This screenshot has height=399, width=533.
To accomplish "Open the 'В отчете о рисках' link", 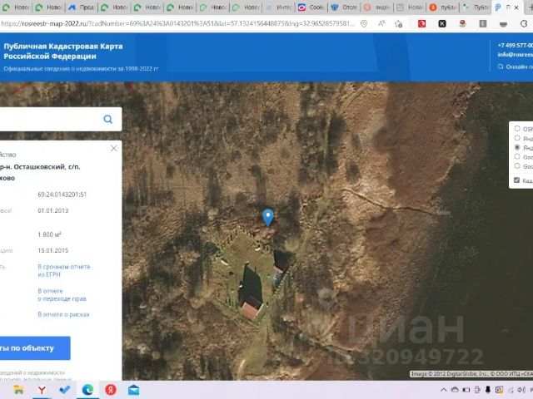I will [63, 314].
